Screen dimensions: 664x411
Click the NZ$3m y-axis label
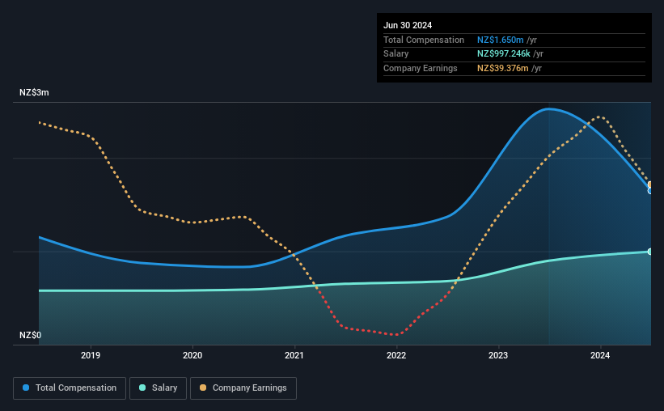(34, 92)
